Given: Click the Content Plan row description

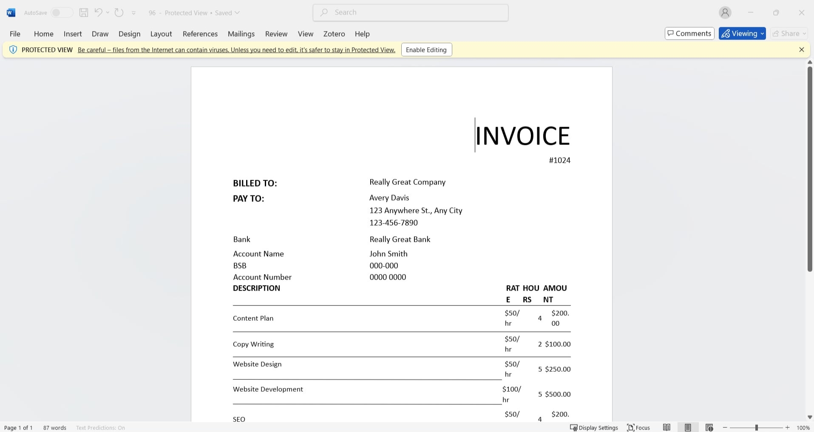Looking at the screenshot, I should 253,318.
